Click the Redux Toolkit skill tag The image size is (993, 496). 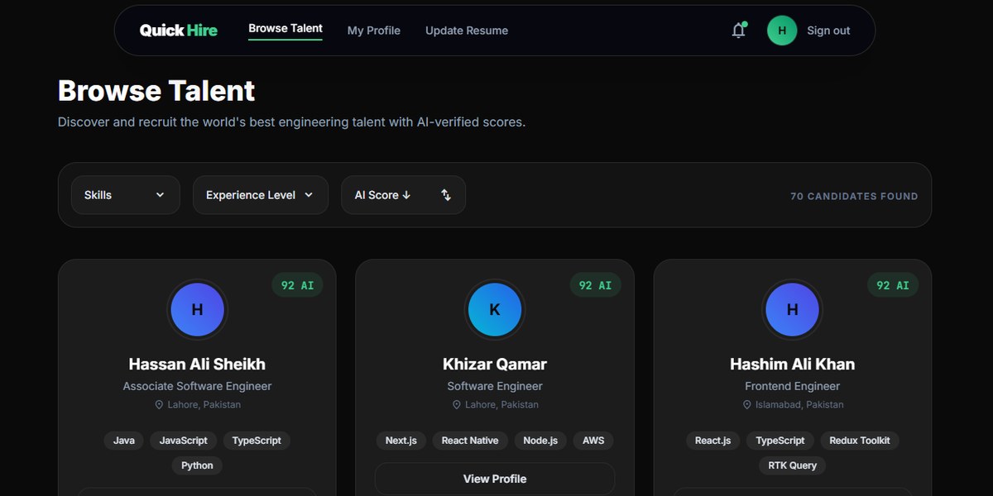coord(860,441)
